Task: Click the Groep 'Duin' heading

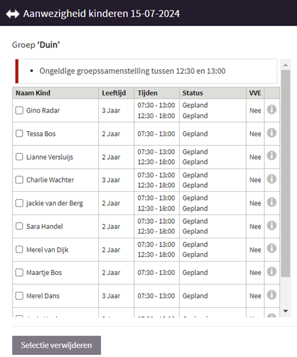Action: (x=36, y=45)
